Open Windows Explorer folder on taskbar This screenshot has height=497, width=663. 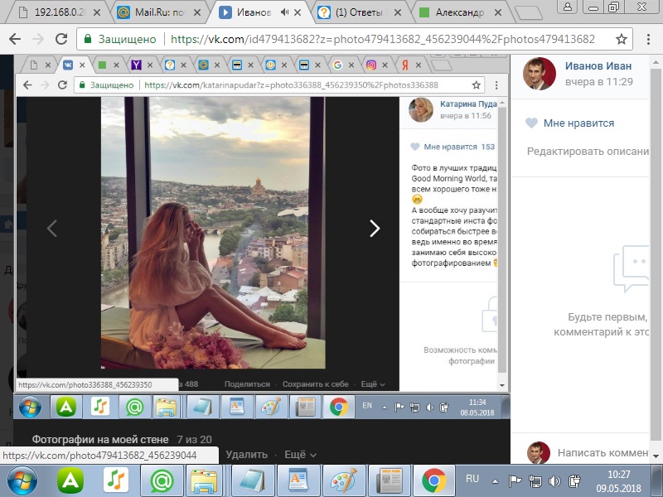coord(204,480)
